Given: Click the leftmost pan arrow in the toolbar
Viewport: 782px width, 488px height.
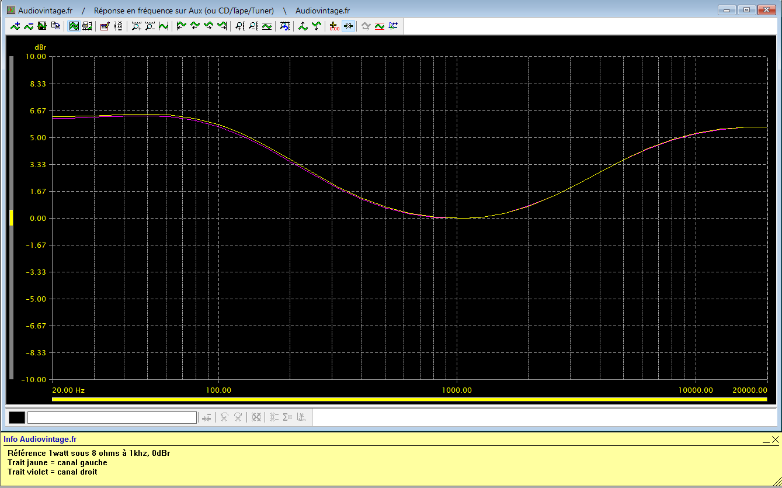Looking at the screenshot, I should [x=180, y=26].
